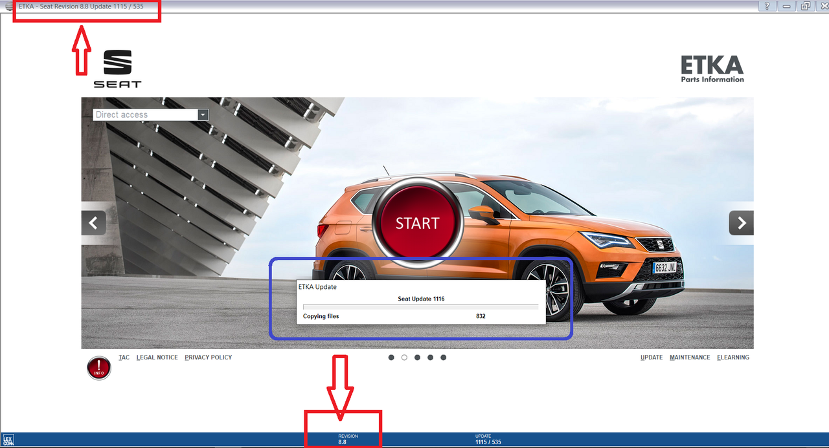
Task: Select the fifth carousel dot
Action: (x=443, y=357)
